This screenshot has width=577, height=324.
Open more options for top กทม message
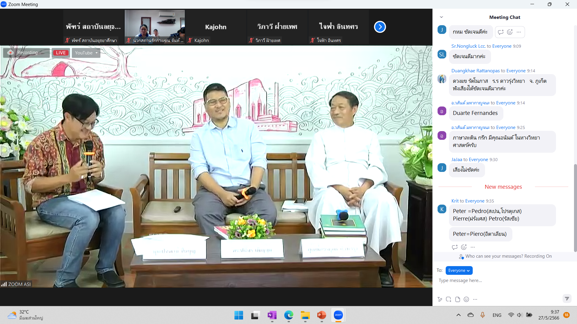click(x=519, y=32)
